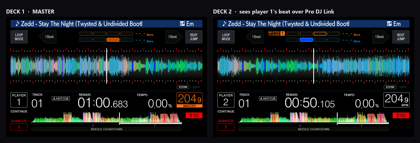This screenshot has height=143, width=420.
Task: Click the orange Bars label on Deck 2
Action: pos(357,35)
